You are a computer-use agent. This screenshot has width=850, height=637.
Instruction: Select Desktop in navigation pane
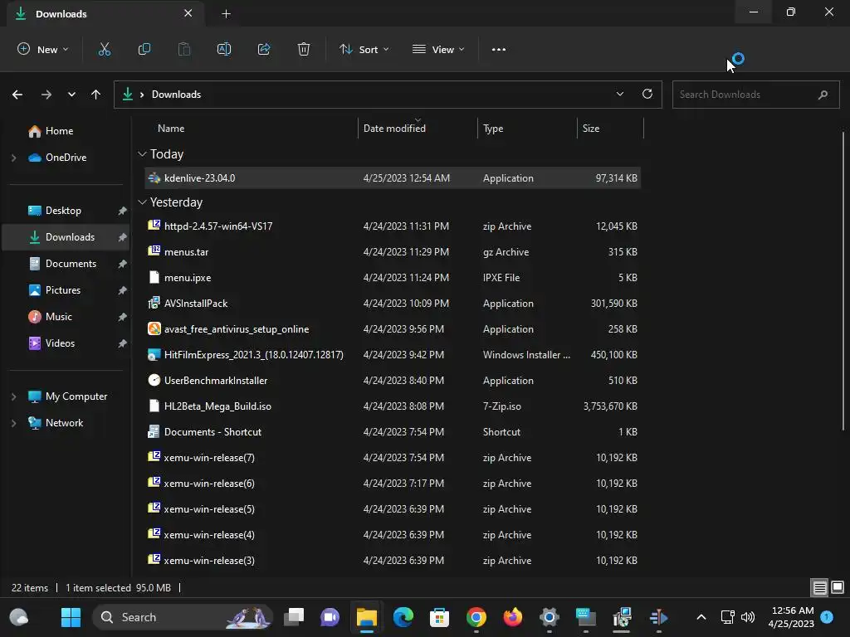pyautogui.click(x=66, y=211)
